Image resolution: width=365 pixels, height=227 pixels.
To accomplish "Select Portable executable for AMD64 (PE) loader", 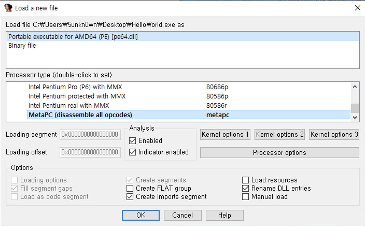I will point(182,37).
